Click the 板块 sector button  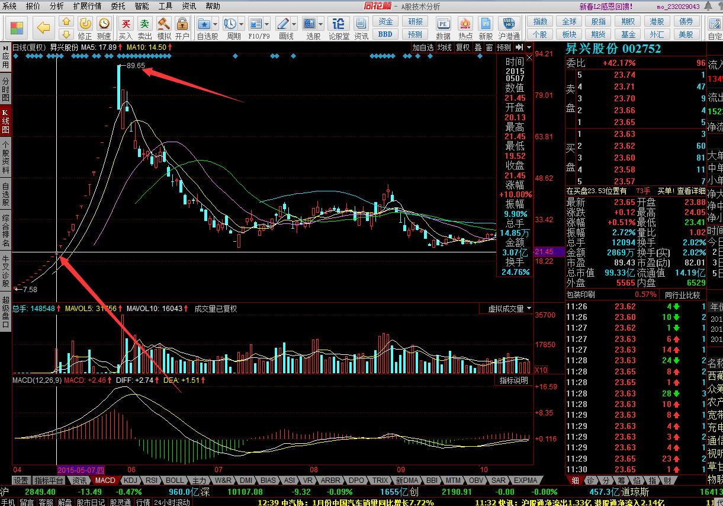click(569, 34)
